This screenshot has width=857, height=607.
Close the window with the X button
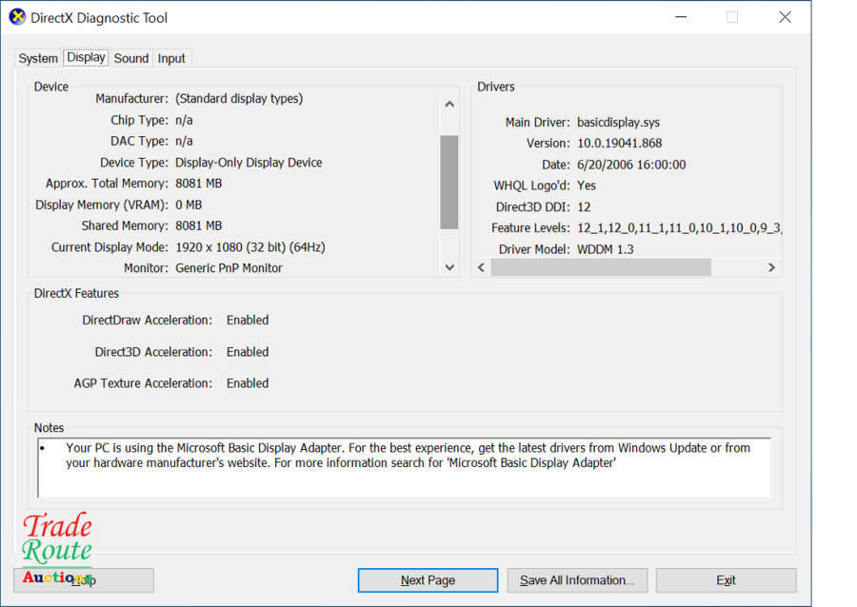click(785, 17)
